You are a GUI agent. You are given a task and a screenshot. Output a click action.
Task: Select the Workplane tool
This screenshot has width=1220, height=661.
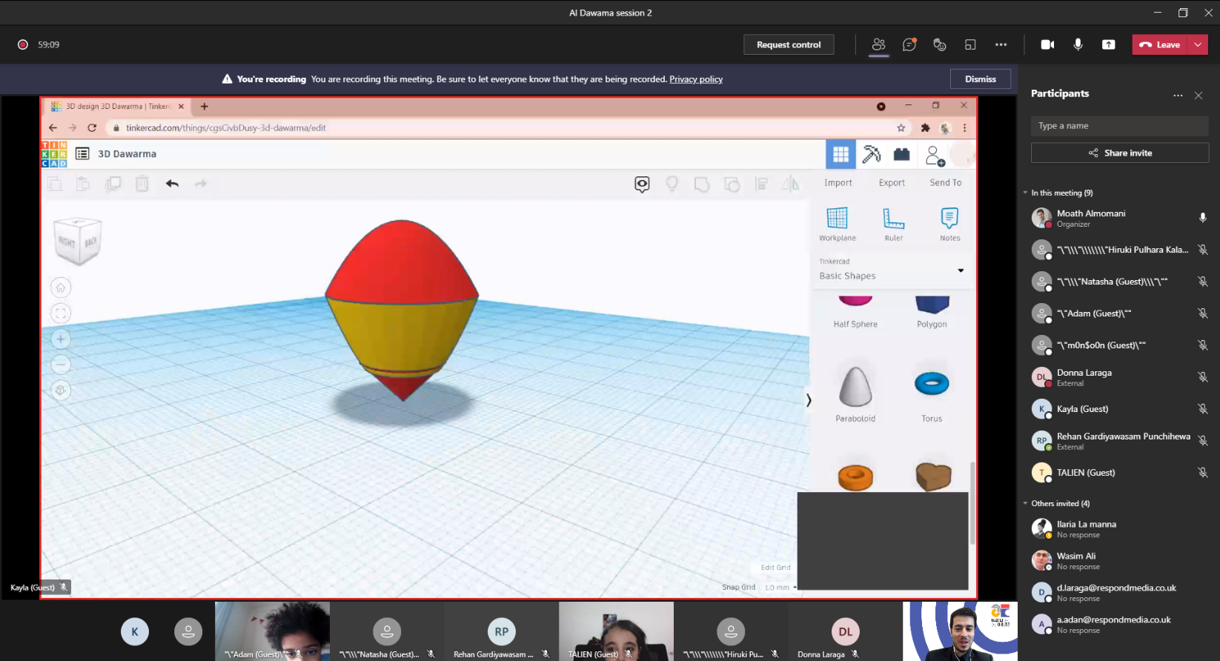coord(838,225)
